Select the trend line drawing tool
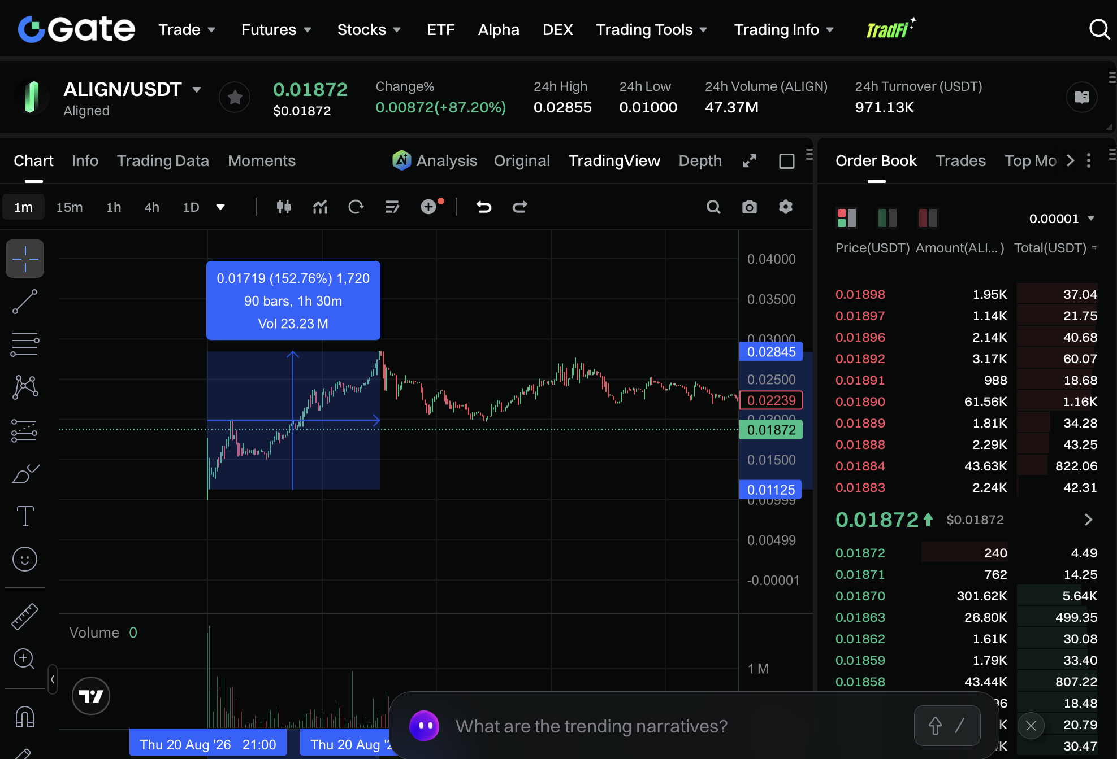Viewport: 1117px width, 759px height. pos(25,302)
